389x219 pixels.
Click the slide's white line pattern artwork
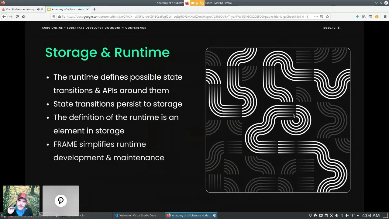tap(278, 120)
